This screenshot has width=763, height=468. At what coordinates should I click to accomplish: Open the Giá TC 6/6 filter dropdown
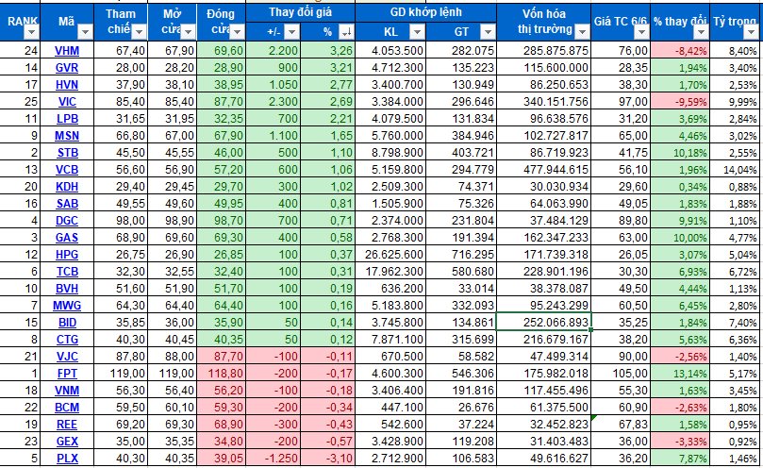click(642, 32)
